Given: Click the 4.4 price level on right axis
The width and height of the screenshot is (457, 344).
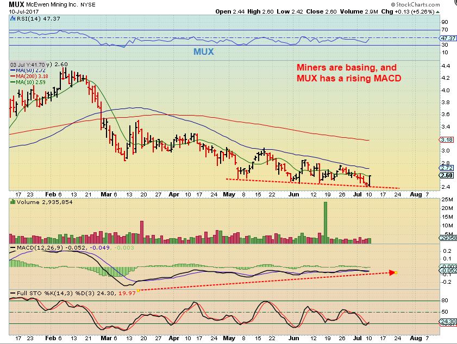Looking at the screenshot, I should click(446, 66).
